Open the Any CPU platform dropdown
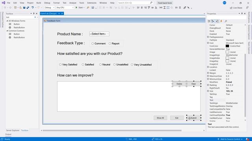 pyautogui.click(x=65, y=7)
